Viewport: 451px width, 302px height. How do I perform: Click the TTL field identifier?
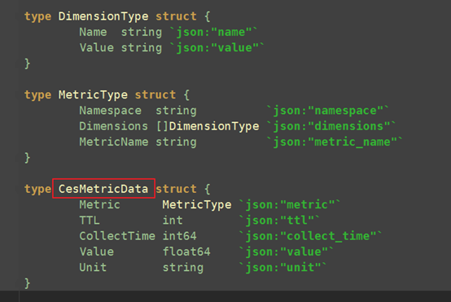[x=90, y=221]
